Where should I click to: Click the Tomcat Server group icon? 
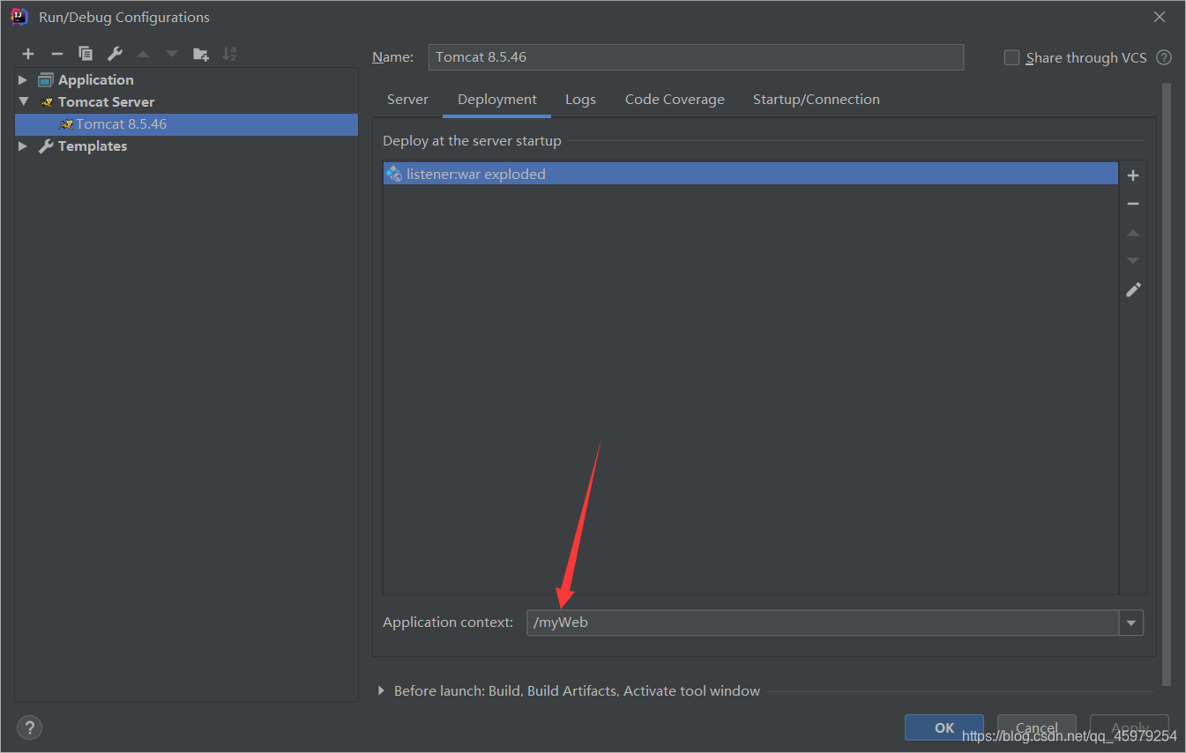pos(46,102)
